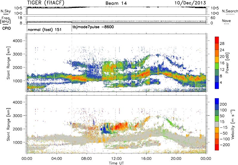Click the TIGER (fitACF) title text
Screen dimensions: 238x165
(x=46, y=3)
